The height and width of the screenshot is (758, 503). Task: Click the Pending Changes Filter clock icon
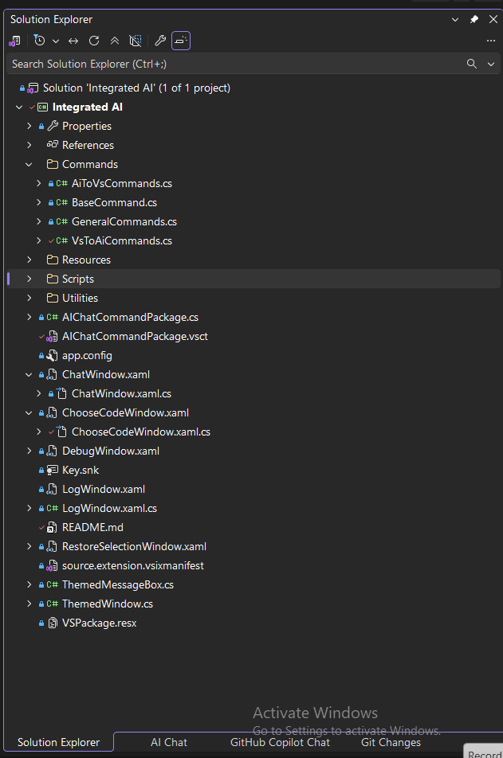click(x=40, y=41)
